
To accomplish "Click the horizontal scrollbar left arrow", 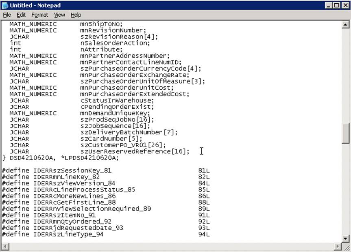I will click(x=5, y=246).
